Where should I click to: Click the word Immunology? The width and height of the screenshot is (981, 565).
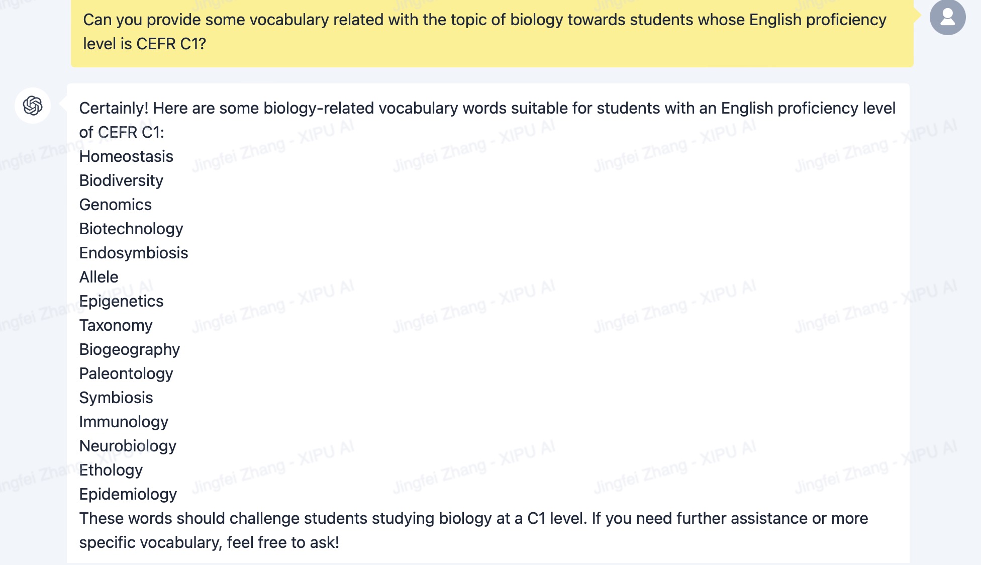[x=124, y=422]
